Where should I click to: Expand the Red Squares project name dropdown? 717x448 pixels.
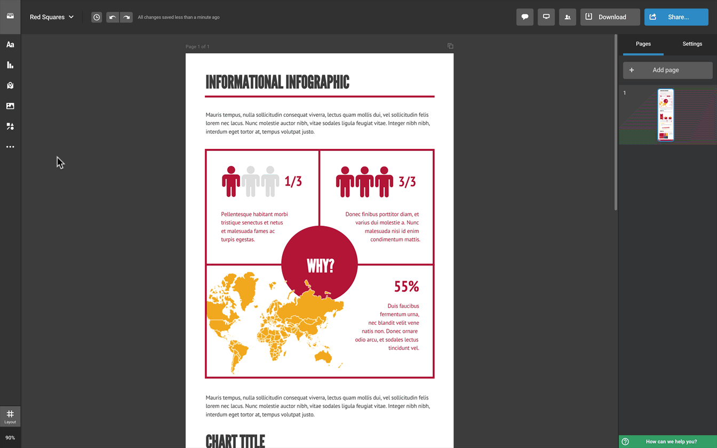click(52, 17)
